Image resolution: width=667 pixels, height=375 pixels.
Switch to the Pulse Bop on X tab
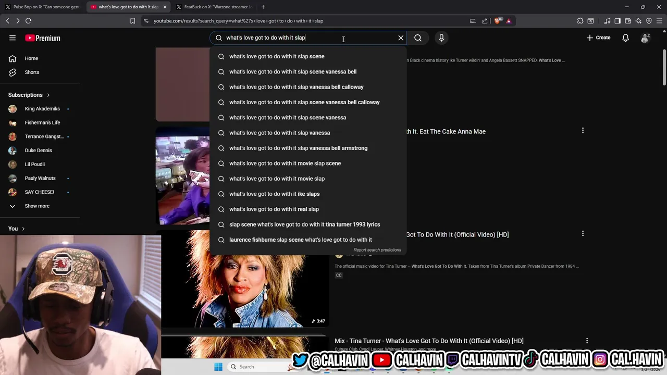point(43,7)
